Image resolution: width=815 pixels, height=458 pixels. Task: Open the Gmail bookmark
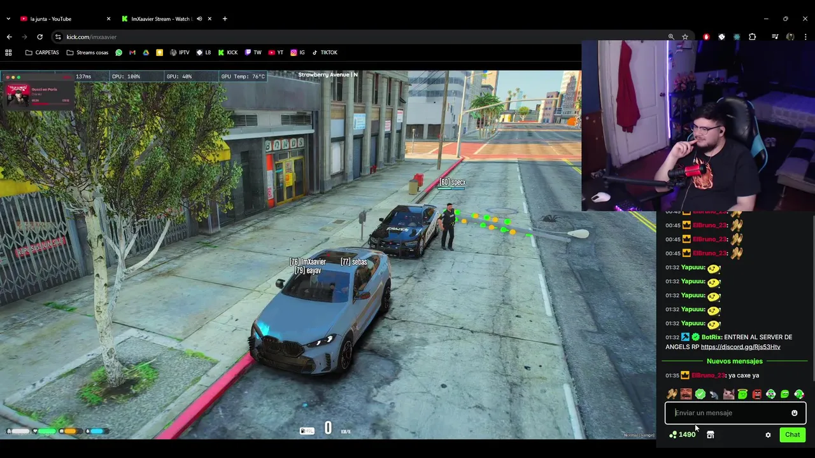click(132, 53)
